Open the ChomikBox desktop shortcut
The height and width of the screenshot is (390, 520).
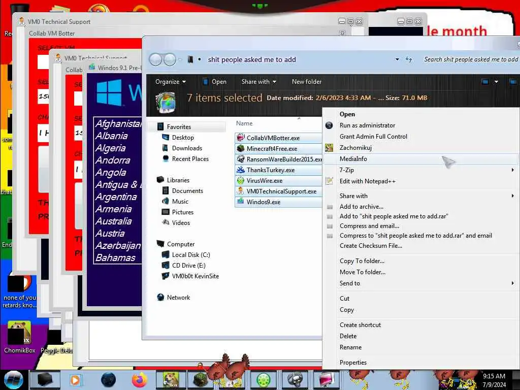pos(19,337)
